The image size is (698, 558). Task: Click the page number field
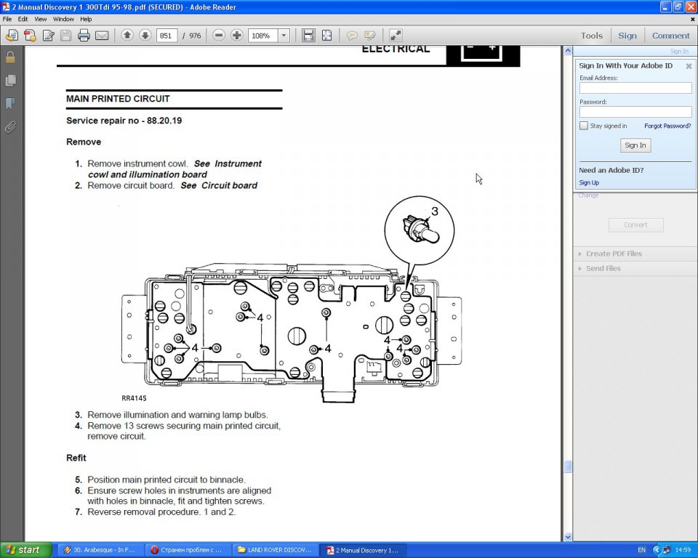[167, 36]
